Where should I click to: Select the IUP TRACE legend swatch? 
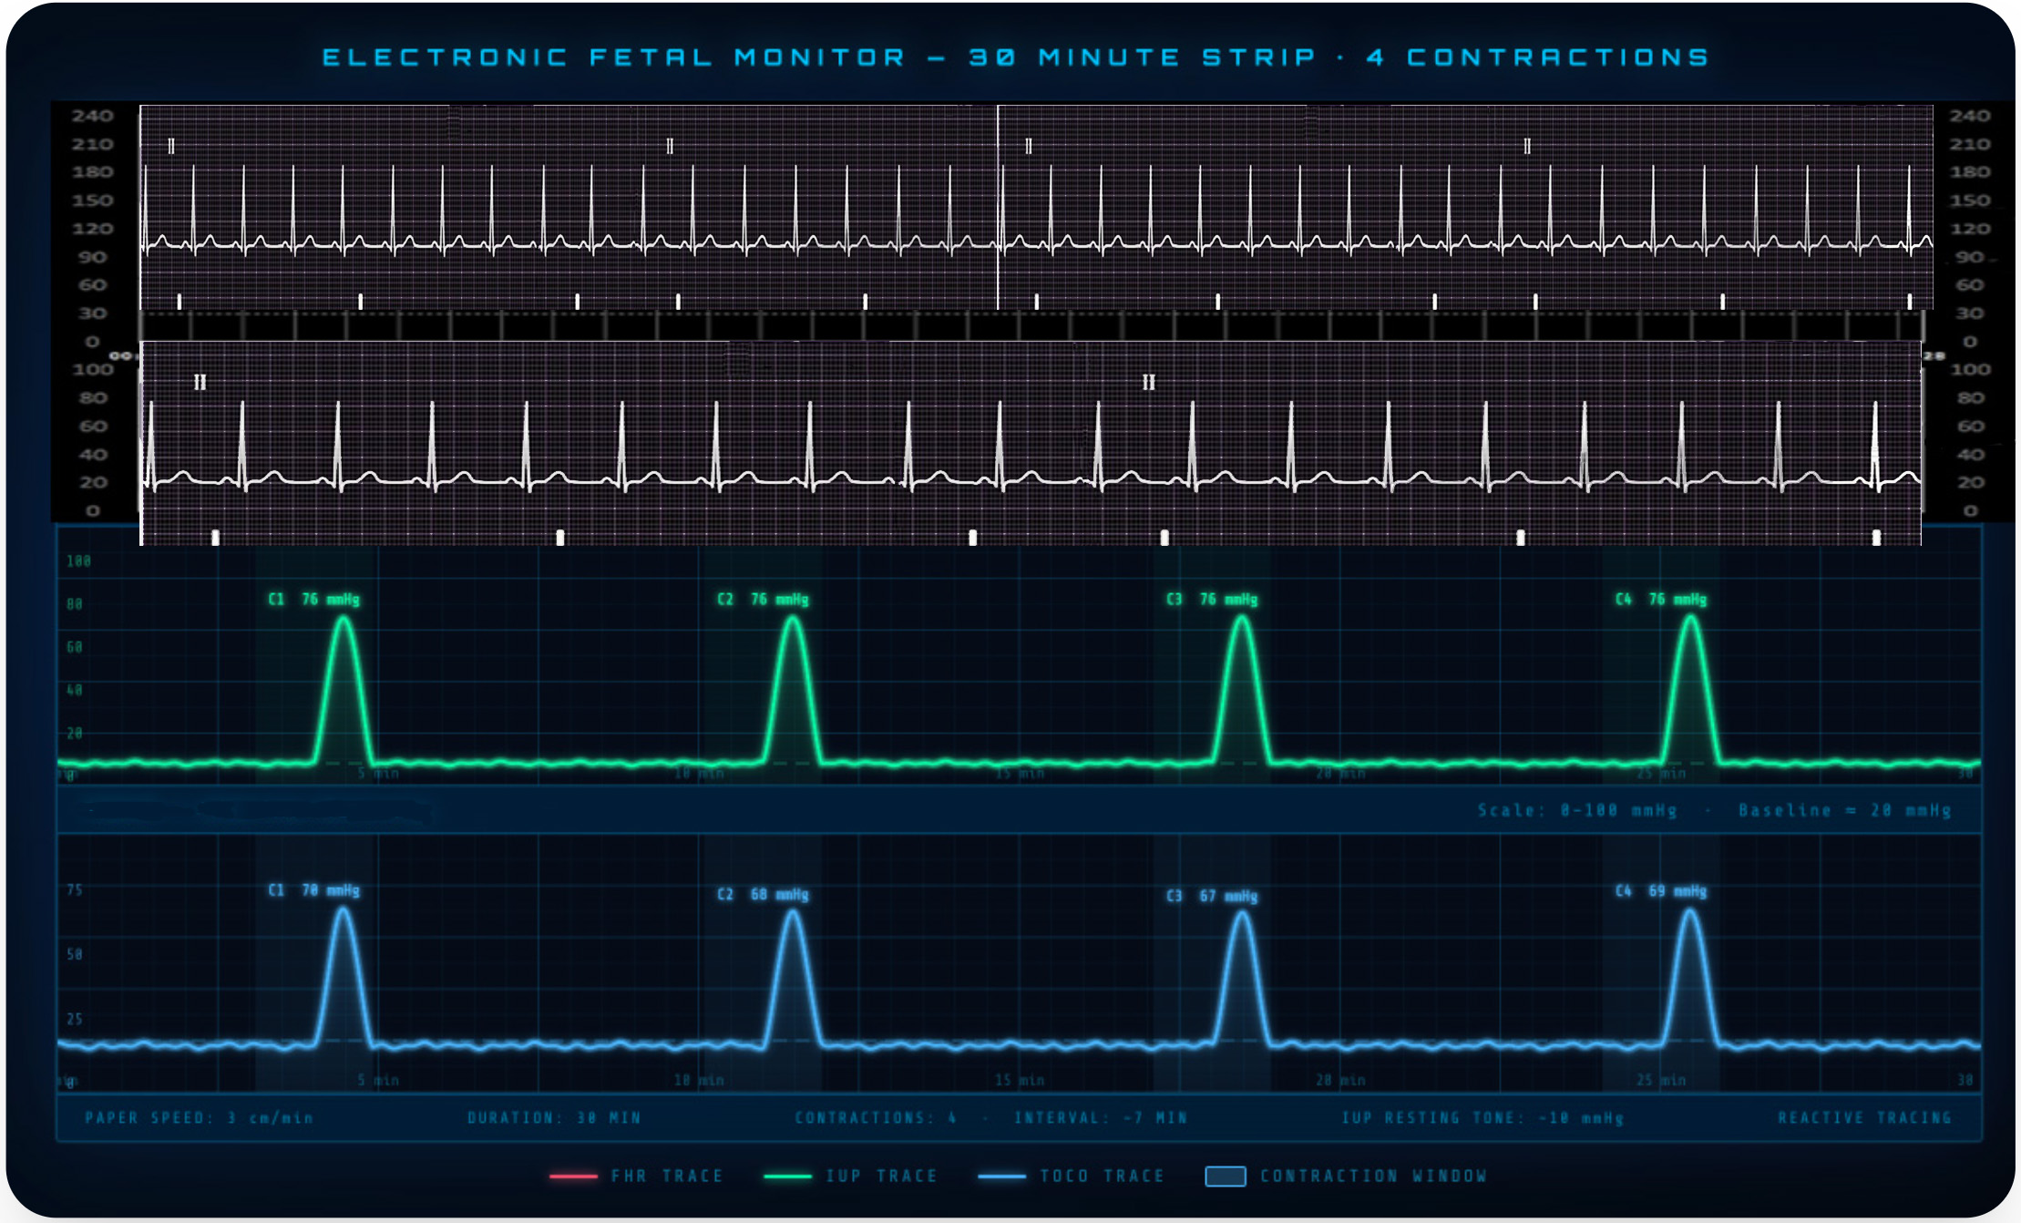[x=788, y=1176]
